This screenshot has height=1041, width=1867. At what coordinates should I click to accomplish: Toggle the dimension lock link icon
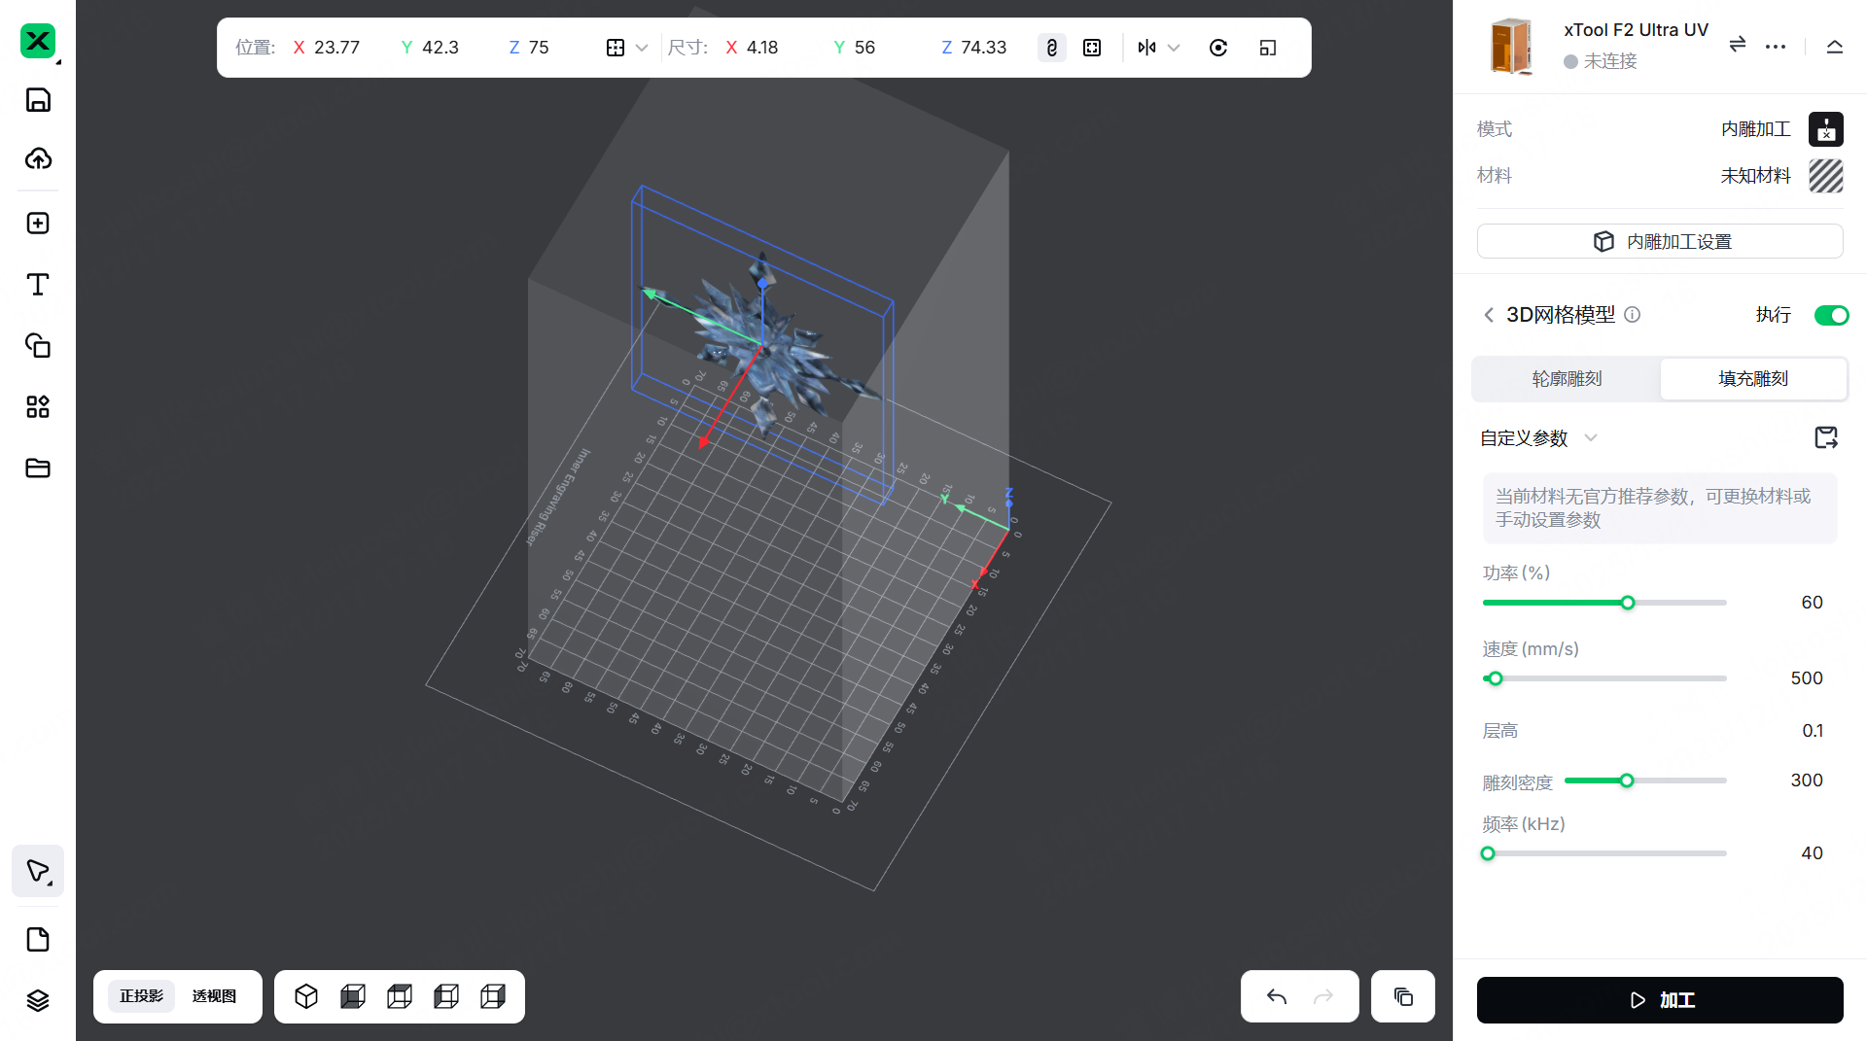[1051, 47]
